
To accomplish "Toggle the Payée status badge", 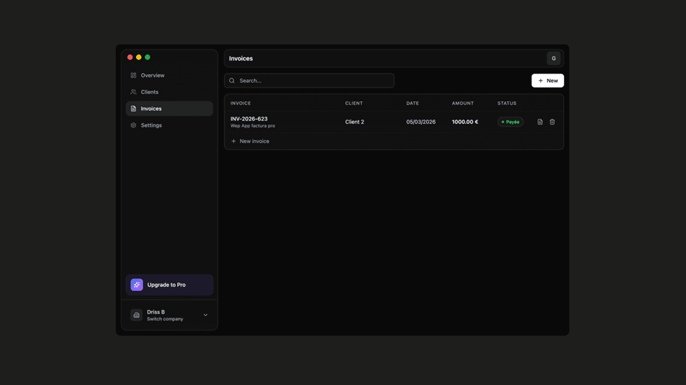I will 510,122.
